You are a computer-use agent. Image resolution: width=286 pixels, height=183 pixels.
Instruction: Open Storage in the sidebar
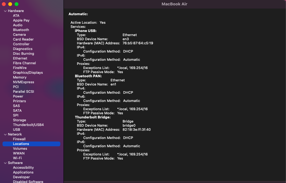point(19,120)
